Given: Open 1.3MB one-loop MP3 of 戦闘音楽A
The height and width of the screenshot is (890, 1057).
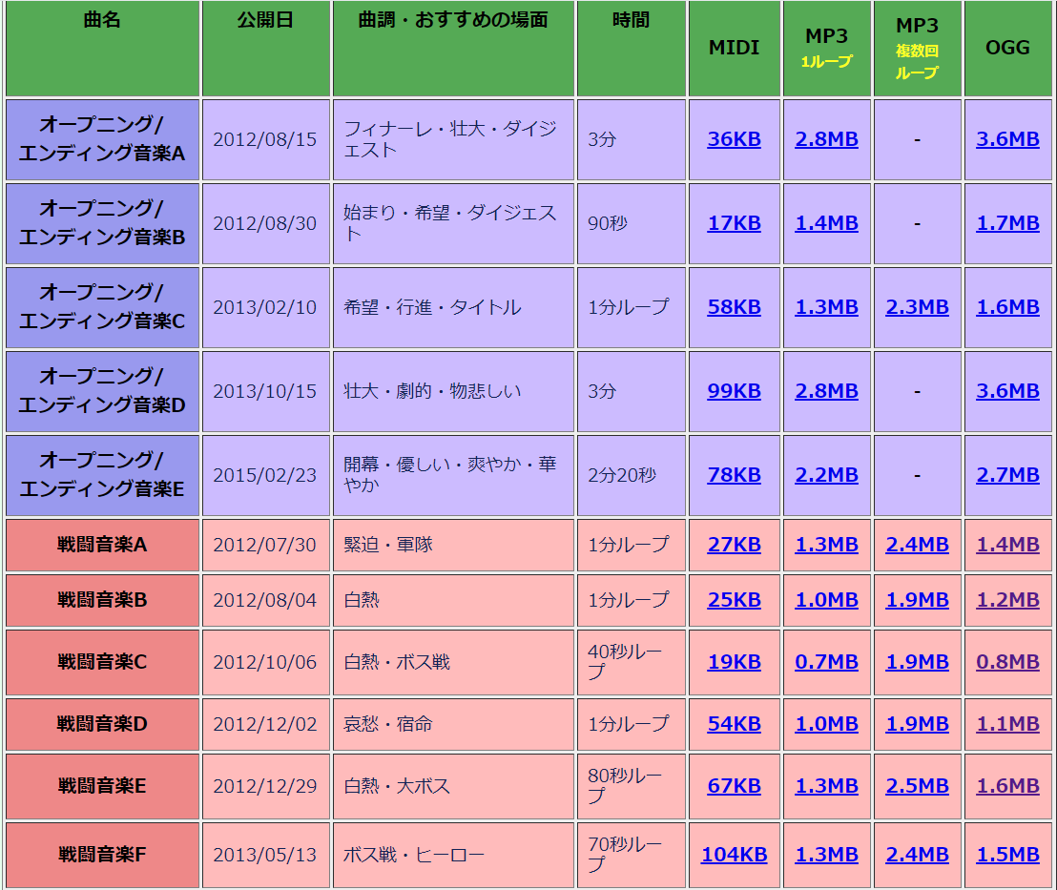Looking at the screenshot, I should click(x=826, y=545).
